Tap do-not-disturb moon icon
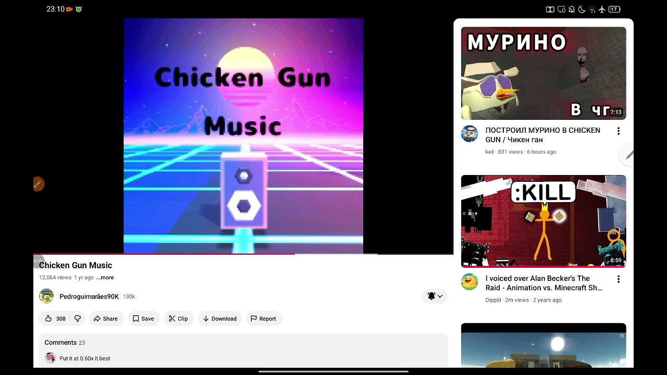667x375 pixels. [582, 9]
